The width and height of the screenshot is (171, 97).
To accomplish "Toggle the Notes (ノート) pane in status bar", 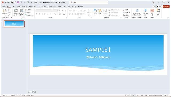I will click(x=127, y=95).
